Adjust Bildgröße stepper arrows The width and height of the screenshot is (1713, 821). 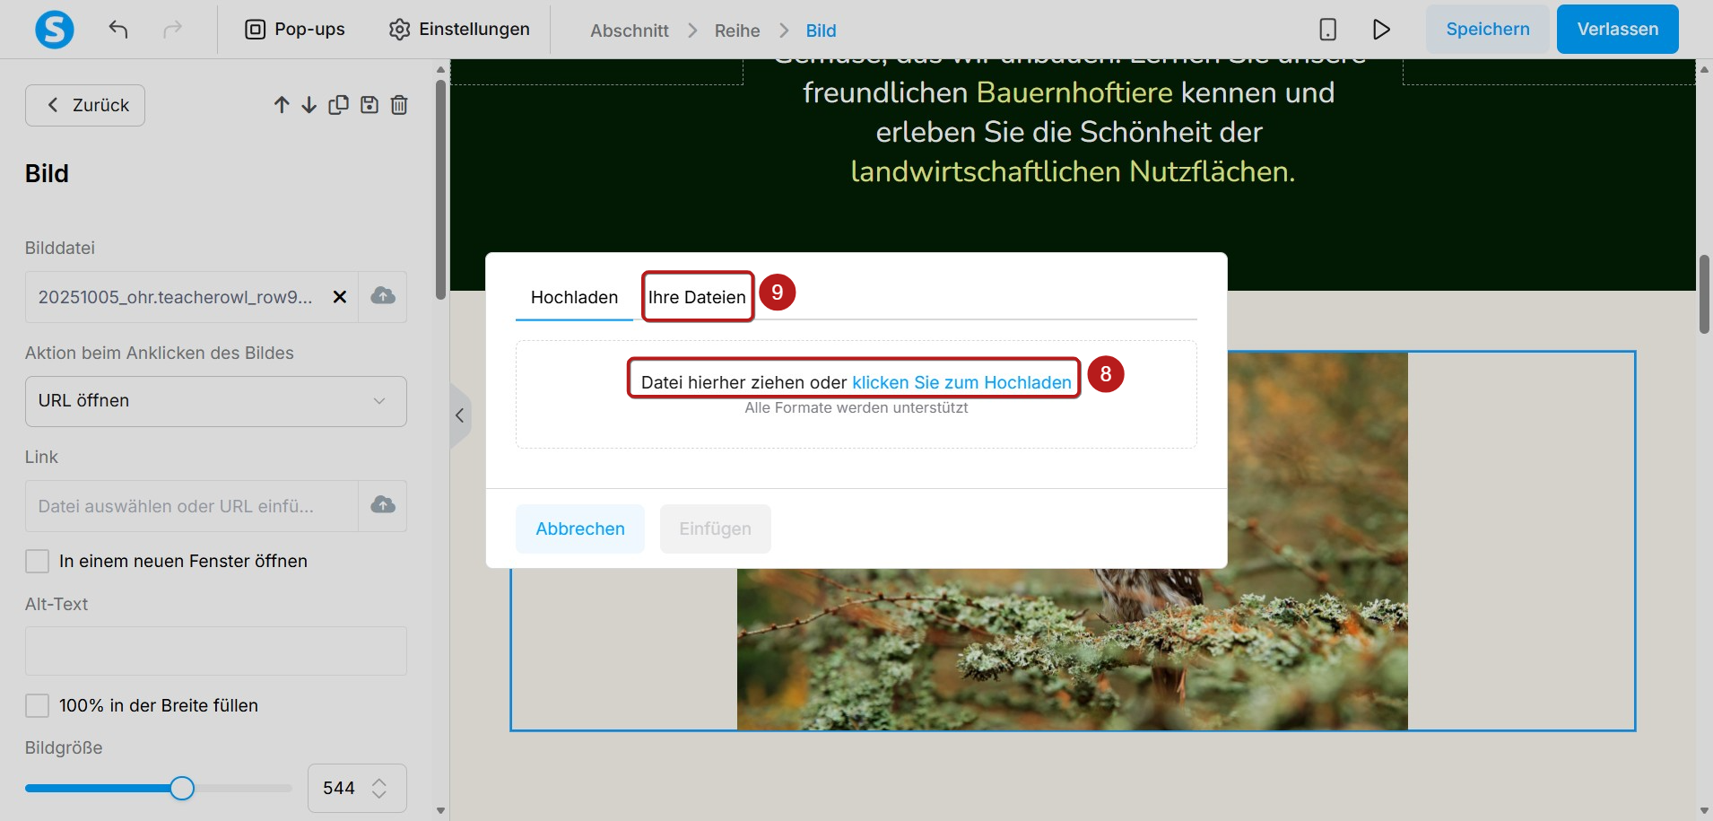(379, 789)
